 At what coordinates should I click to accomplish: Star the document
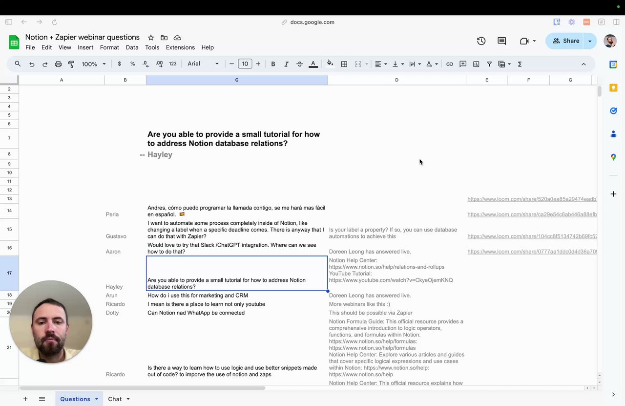(x=151, y=38)
